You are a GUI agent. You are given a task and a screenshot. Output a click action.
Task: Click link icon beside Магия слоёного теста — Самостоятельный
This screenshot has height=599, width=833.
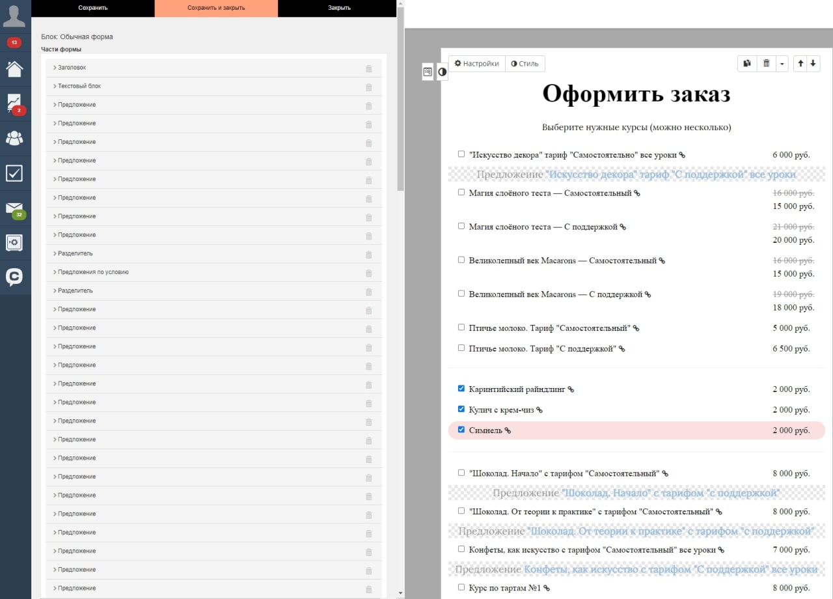(x=637, y=193)
